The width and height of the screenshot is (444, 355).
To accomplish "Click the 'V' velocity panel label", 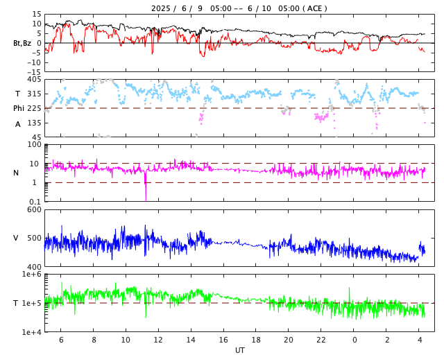I will 16,238.
